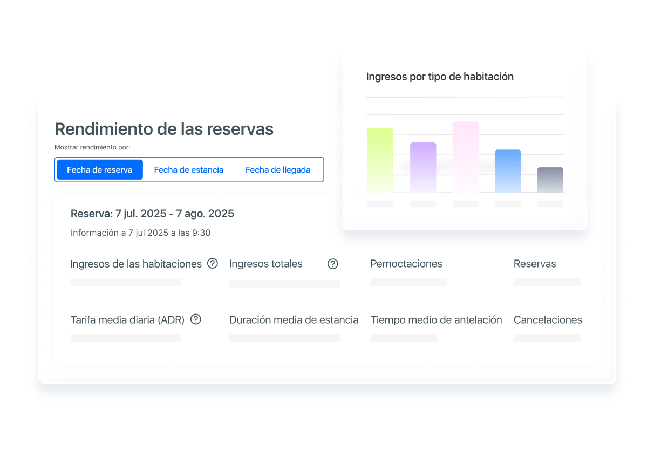The image size is (668, 451).
Task: Click the Ingresos totales metric label
Action: (x=266, y=264)
